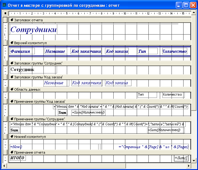The image size is (198, 170).
Task: Select 'Количество' label in page header
Action: [x=175, y=51]
